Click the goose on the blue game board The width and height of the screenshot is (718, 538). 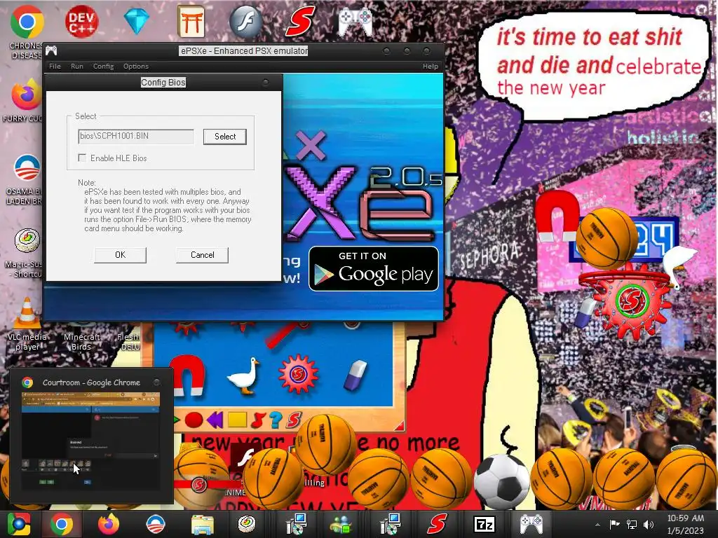coord(243,376)
